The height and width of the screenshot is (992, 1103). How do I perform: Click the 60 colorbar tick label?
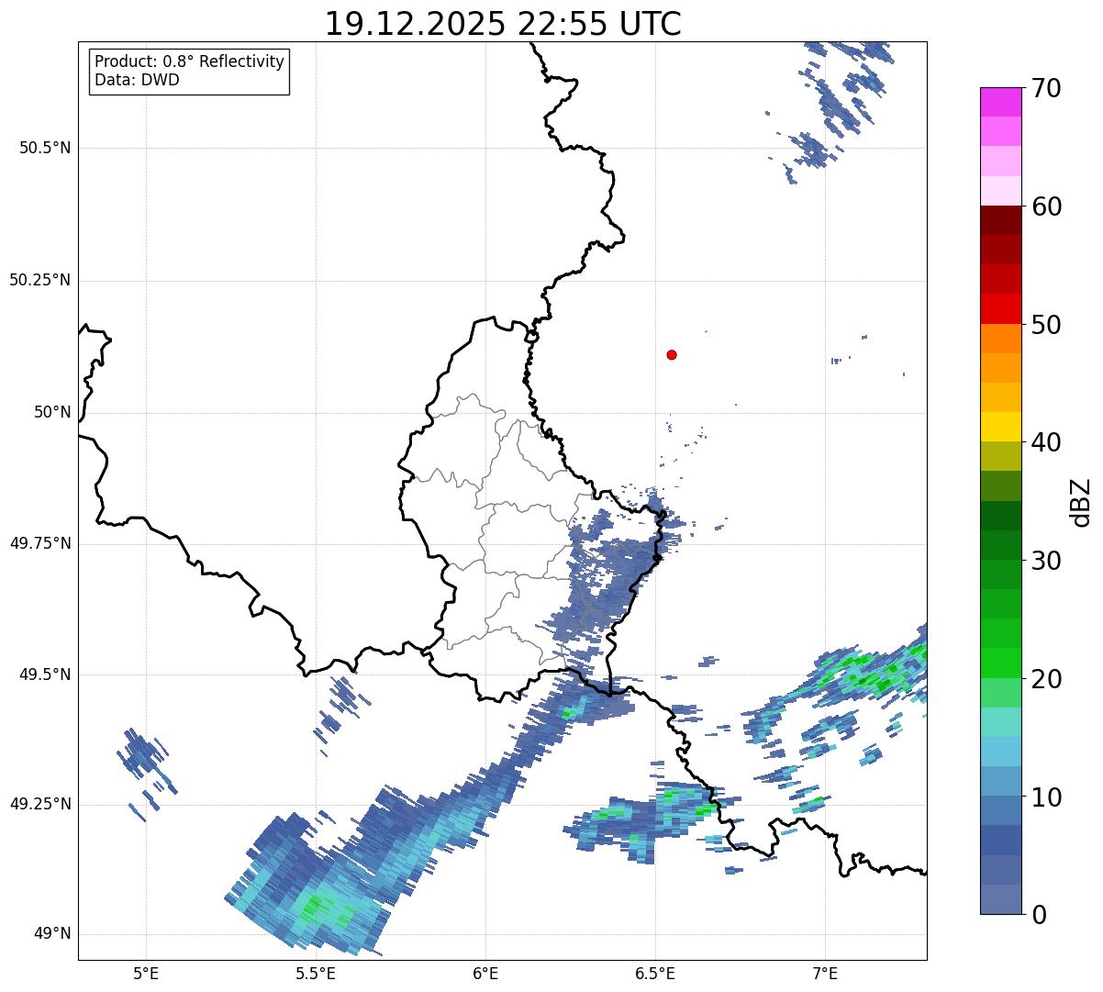[x=1046, y=206]
